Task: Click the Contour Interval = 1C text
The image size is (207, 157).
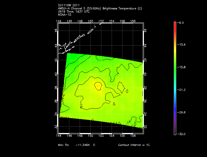Action: coord(134,145)
